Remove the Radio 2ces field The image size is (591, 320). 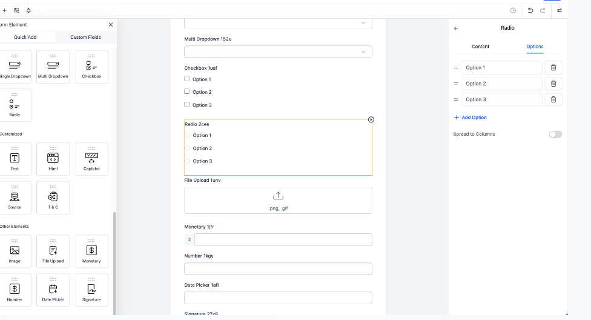(x=371, y=119)
